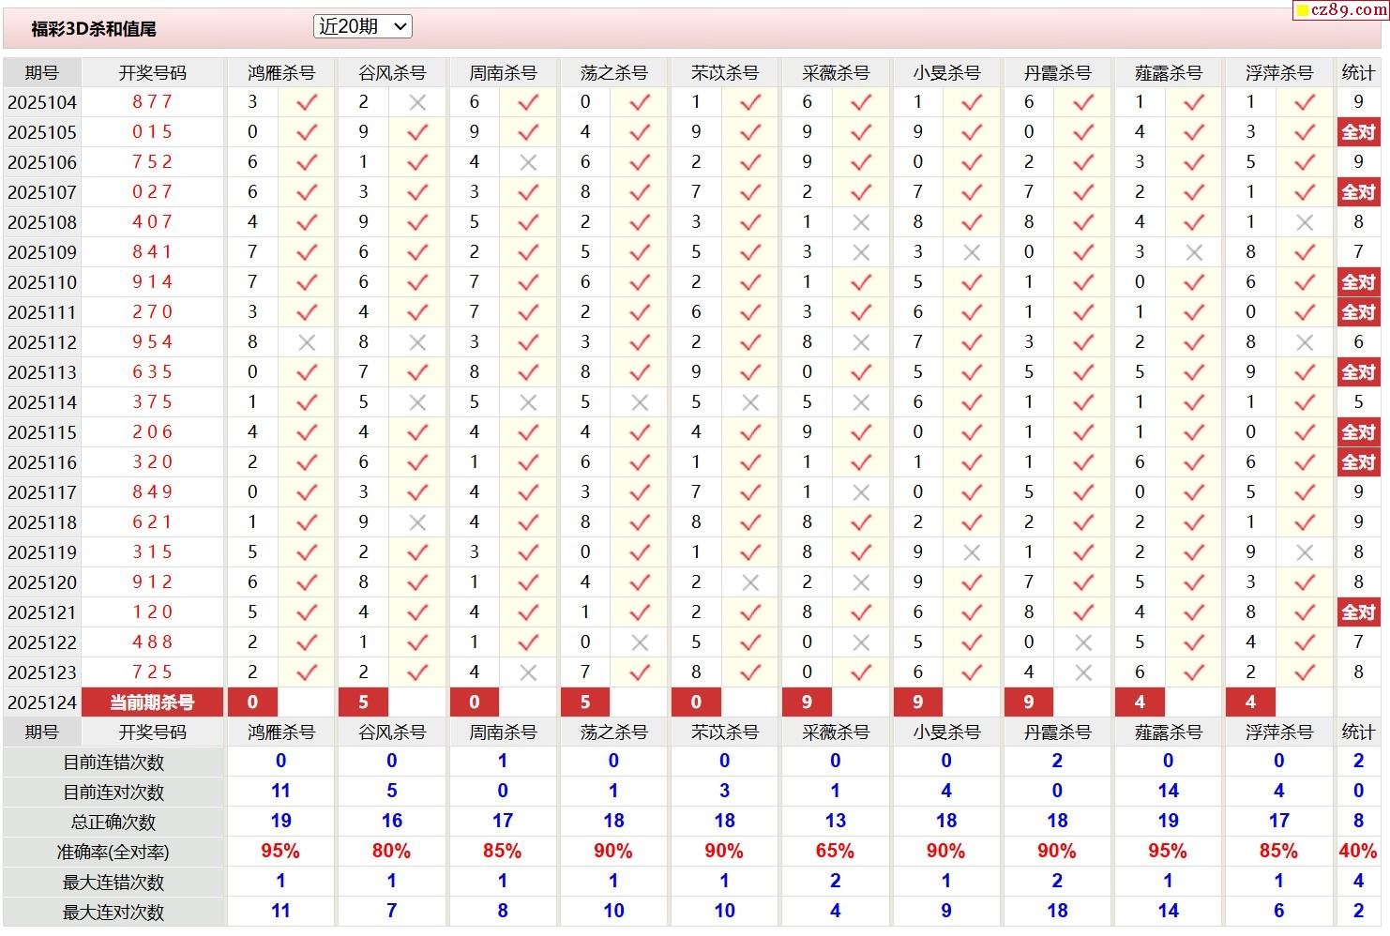Click the red 当前期杀号 label
The height and width of the screenshot is (936, 1390).
[152, 702]
